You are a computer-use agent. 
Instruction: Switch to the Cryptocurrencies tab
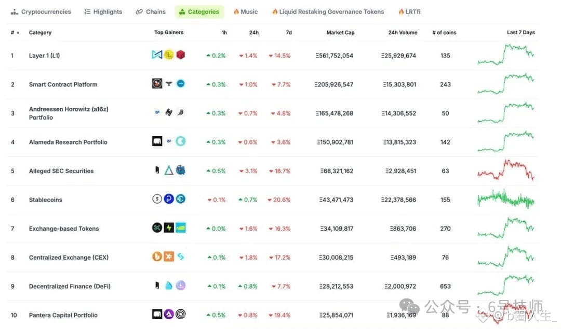pos(41,12)
